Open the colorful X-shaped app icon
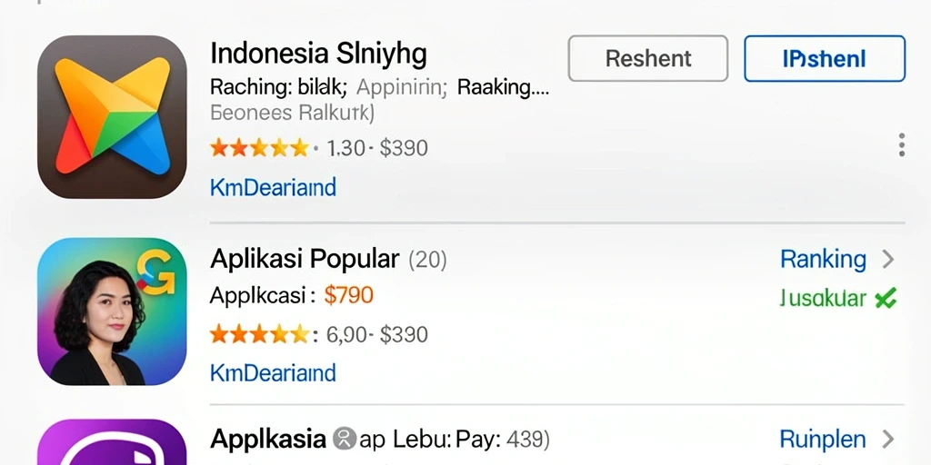Screen dimensions: 931x465 112,117
